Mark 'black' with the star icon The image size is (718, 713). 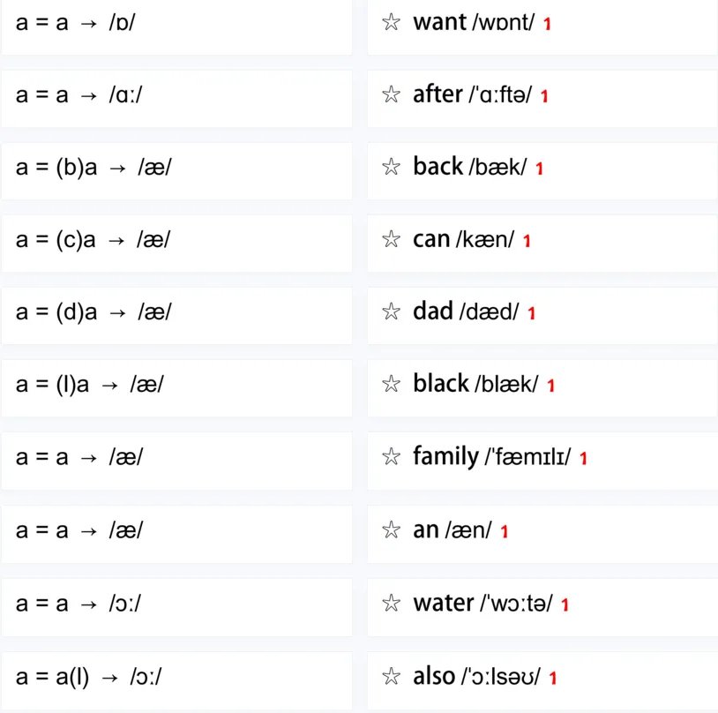coord(391,384)
